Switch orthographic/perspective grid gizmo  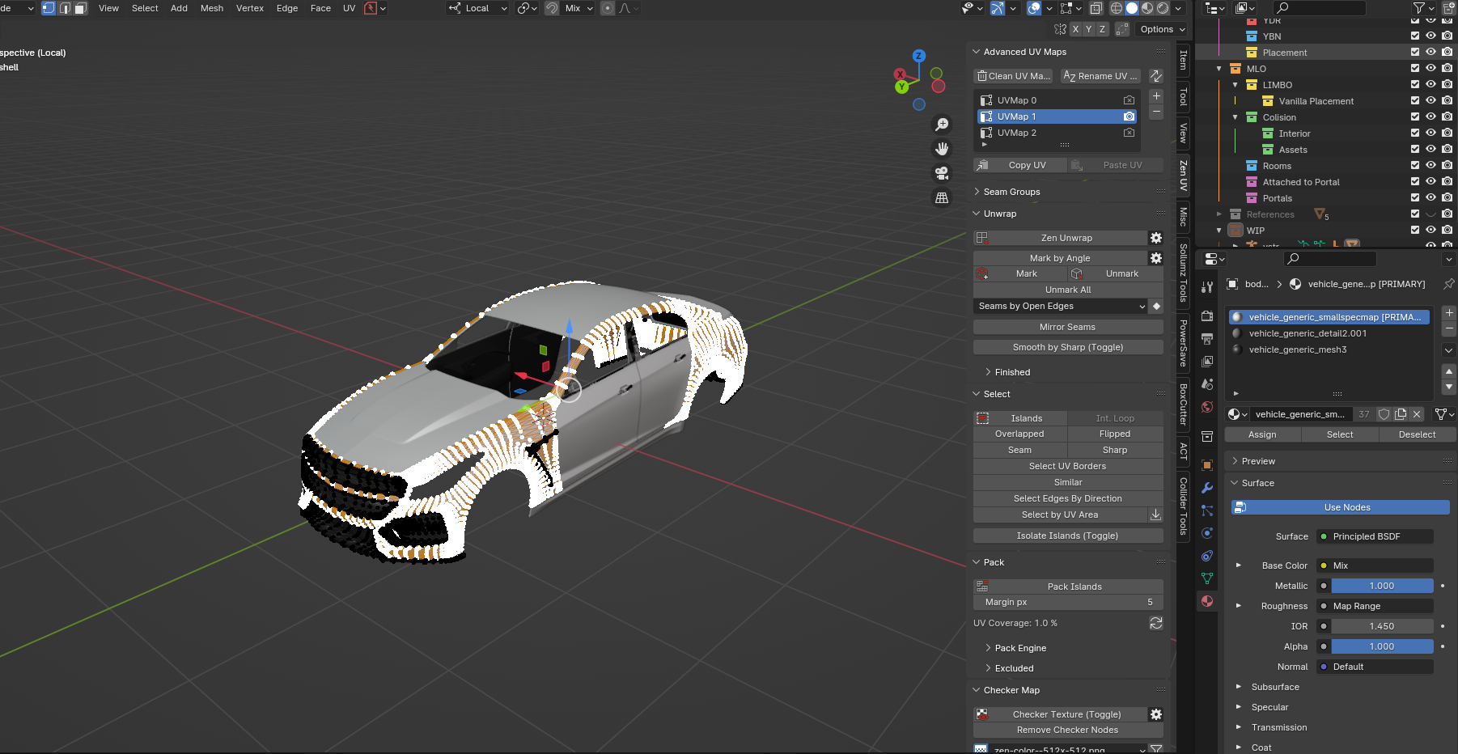pos(942,197)
